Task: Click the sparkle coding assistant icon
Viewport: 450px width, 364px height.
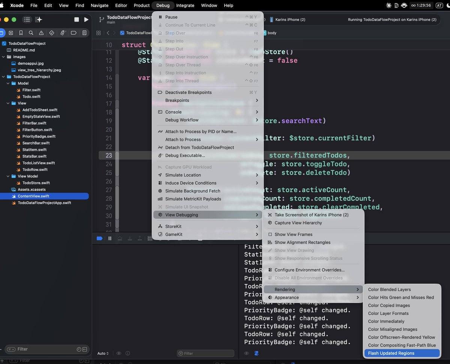Action: click(x=38, y=20)
